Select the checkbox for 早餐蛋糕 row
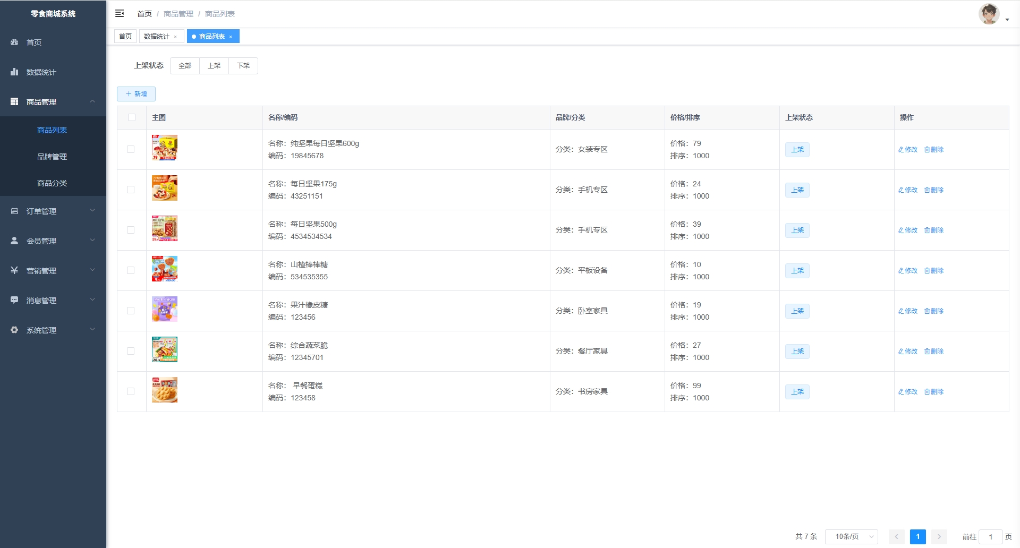This screenshot has height=548, width=1020. click(x=131, y=391)
